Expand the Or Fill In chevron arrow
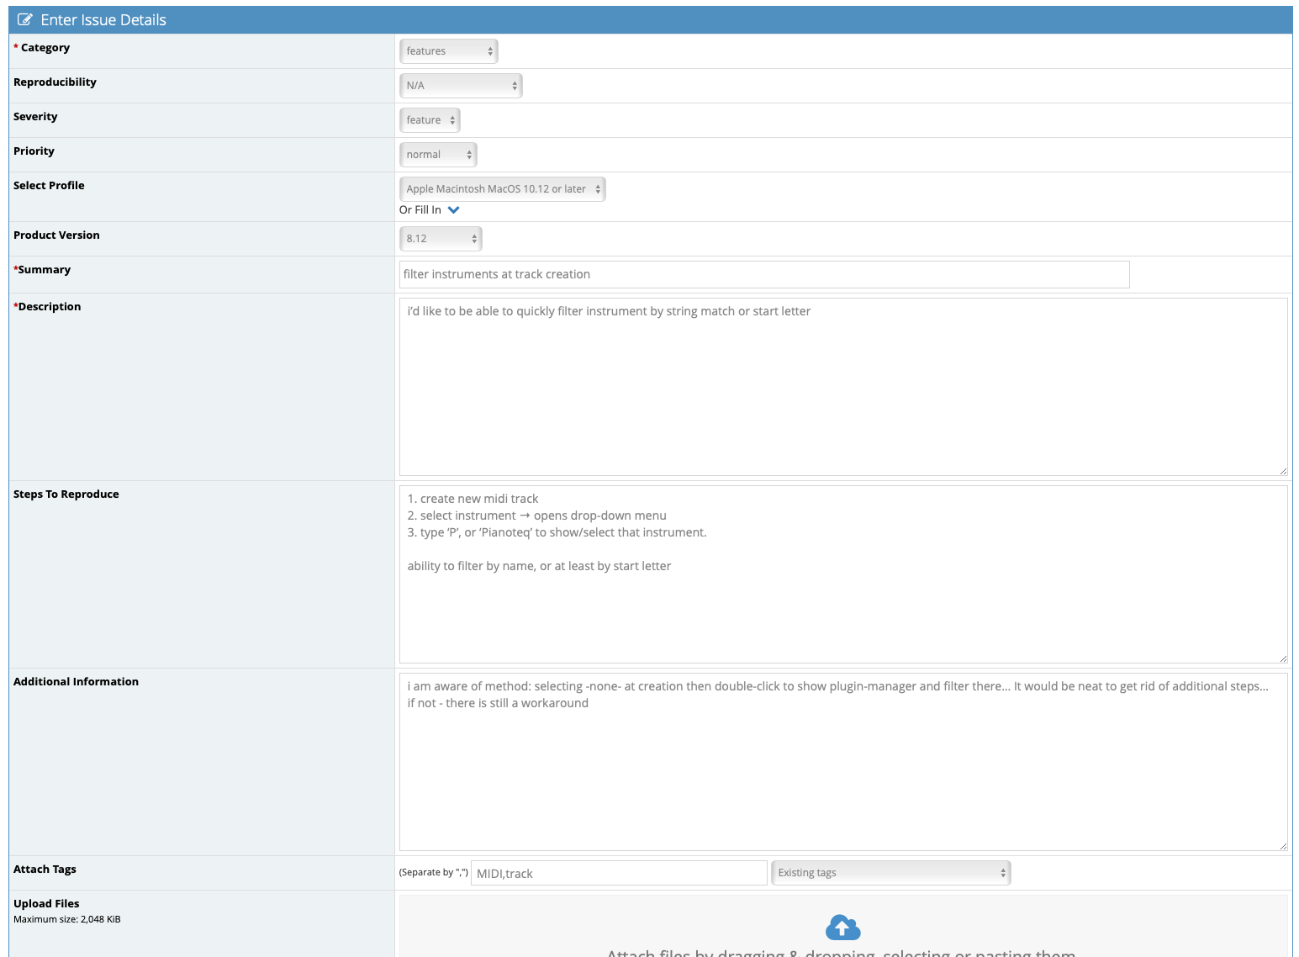 [454, 210]
